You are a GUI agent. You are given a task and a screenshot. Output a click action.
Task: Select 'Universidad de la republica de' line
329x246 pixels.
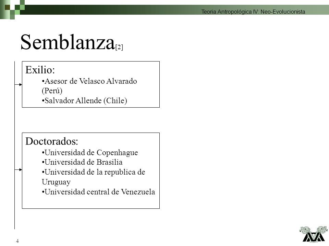[x=93, y=172]
